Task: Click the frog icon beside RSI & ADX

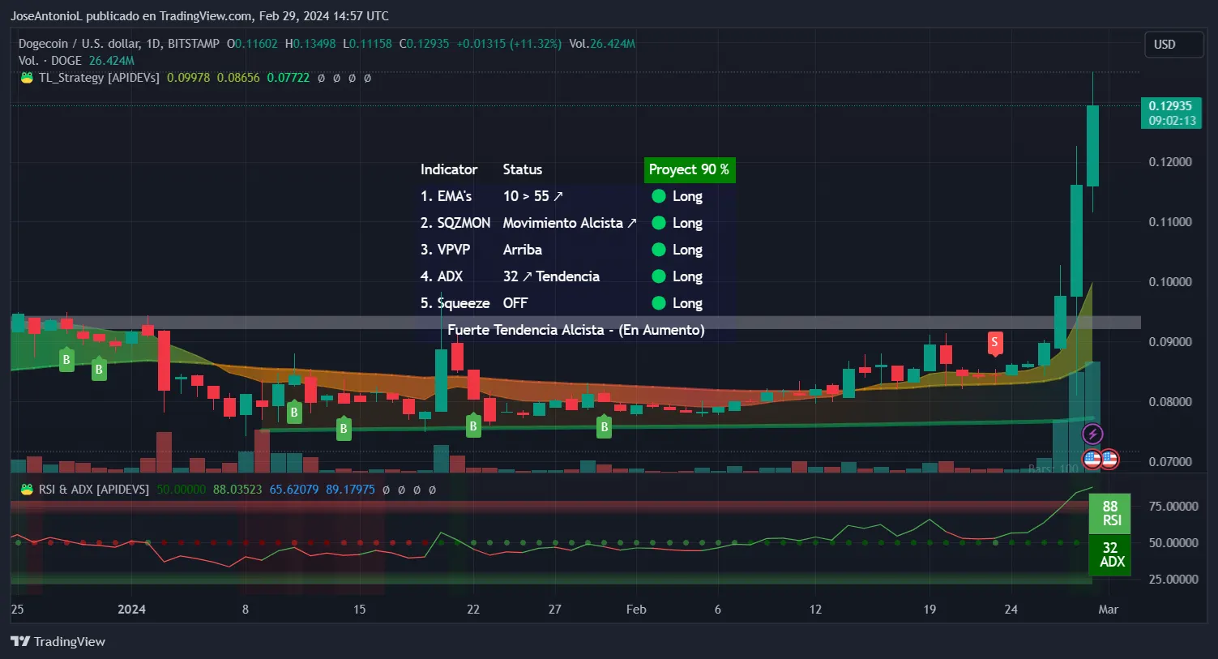Action: [27, 490]
